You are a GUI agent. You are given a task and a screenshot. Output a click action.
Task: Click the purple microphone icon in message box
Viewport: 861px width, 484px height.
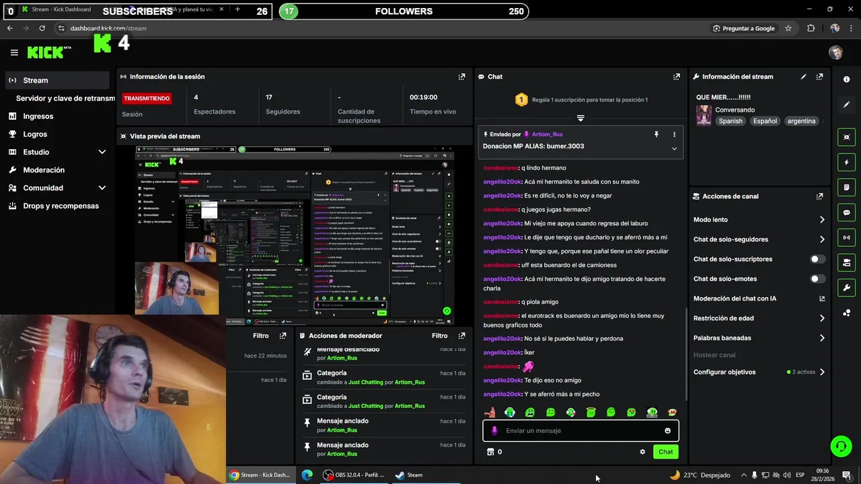(494, 431)
